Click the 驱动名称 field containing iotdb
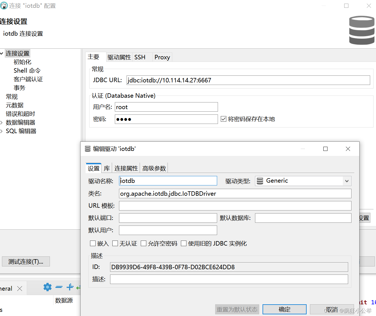This screenshot has height=316, width=376. (168, 181)
